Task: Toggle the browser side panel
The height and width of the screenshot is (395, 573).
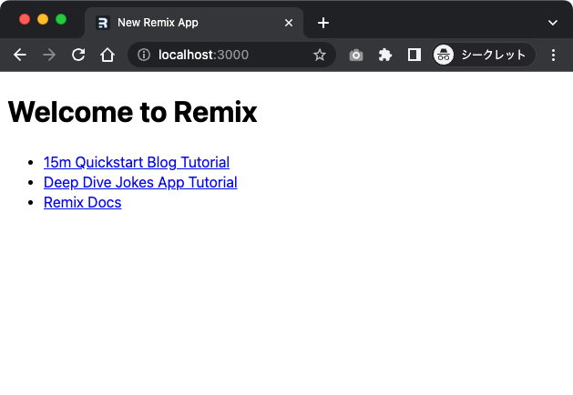Action: click(414, 55)
